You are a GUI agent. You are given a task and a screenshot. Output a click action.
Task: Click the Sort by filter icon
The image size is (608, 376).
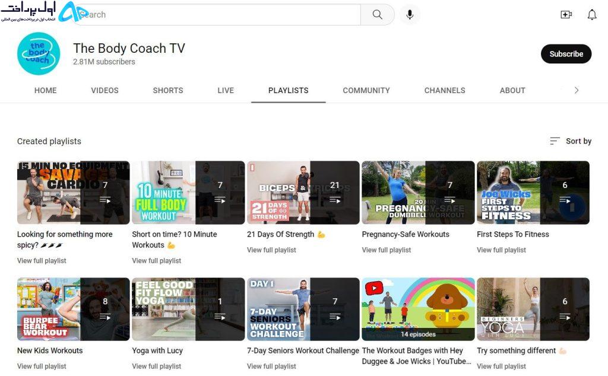(x=555, y=141)
